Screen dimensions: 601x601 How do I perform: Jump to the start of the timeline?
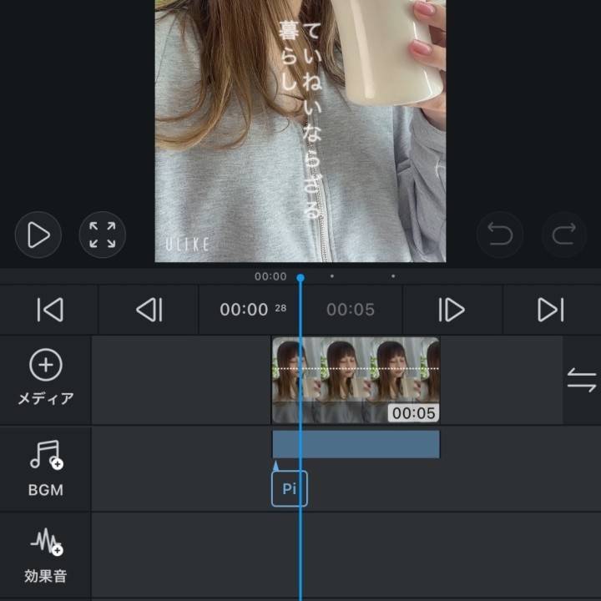49,310
